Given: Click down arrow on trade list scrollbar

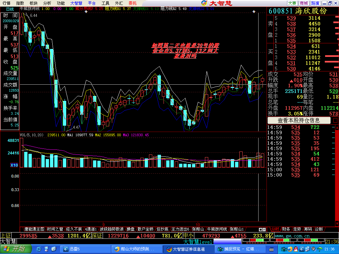Looking at the screenshot, I should pyautogui.click(x=337, y=223).
